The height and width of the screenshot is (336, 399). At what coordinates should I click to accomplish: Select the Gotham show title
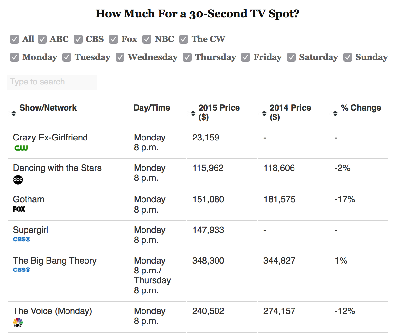coord(28,199)
